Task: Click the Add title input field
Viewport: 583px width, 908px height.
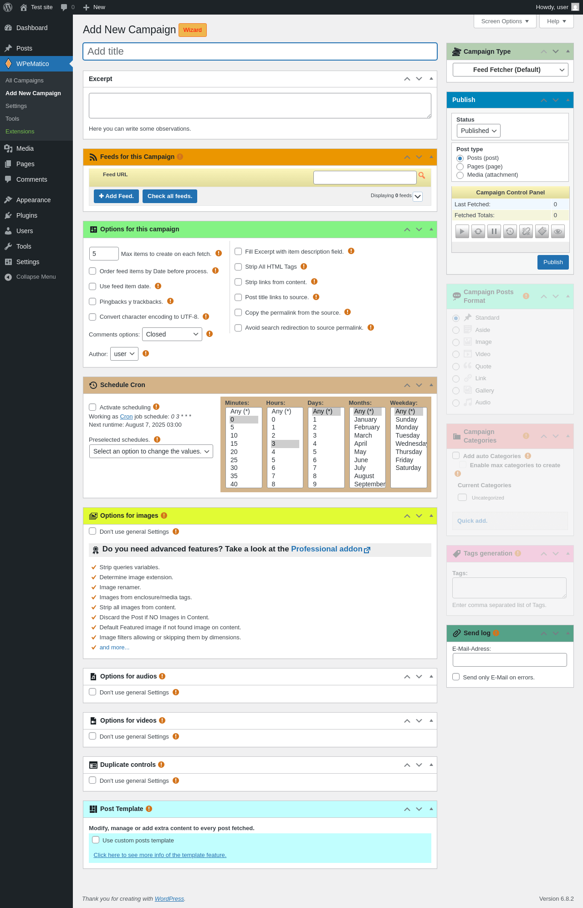Action: tap(260, 51)
